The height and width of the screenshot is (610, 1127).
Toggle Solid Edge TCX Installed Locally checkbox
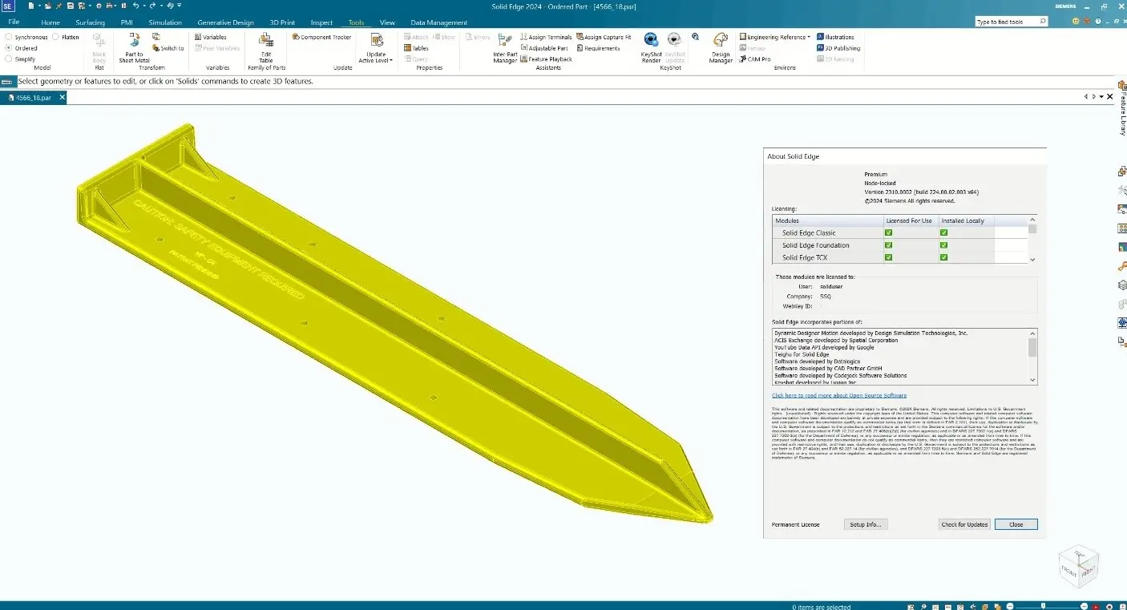point(944,257)
